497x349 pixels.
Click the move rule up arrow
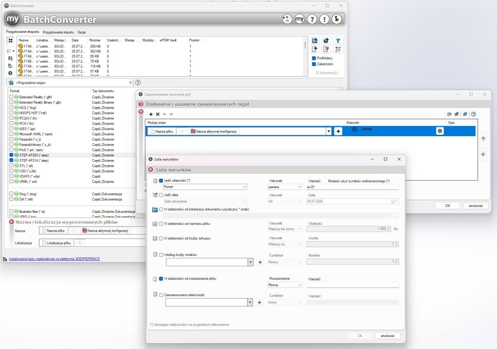[x=483, y=139]
